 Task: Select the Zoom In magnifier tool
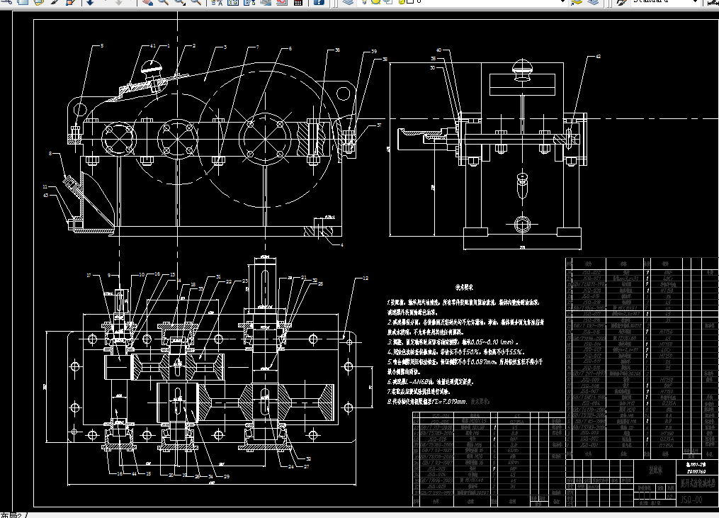coord(162,4)
